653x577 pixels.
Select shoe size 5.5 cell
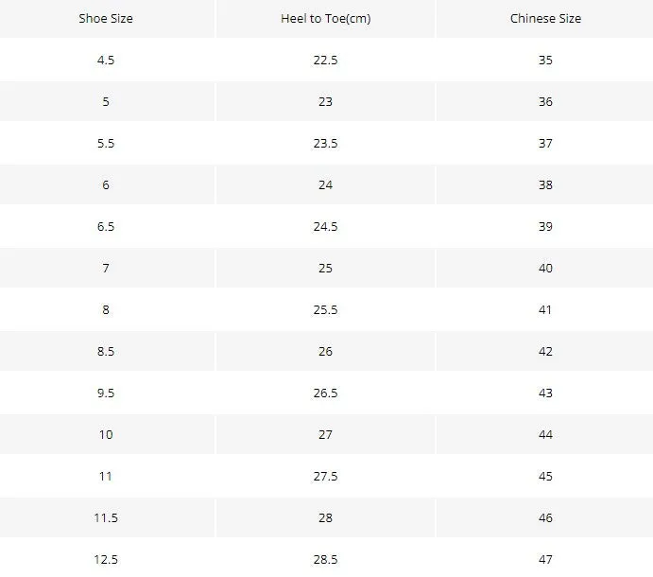click(107, 144)
